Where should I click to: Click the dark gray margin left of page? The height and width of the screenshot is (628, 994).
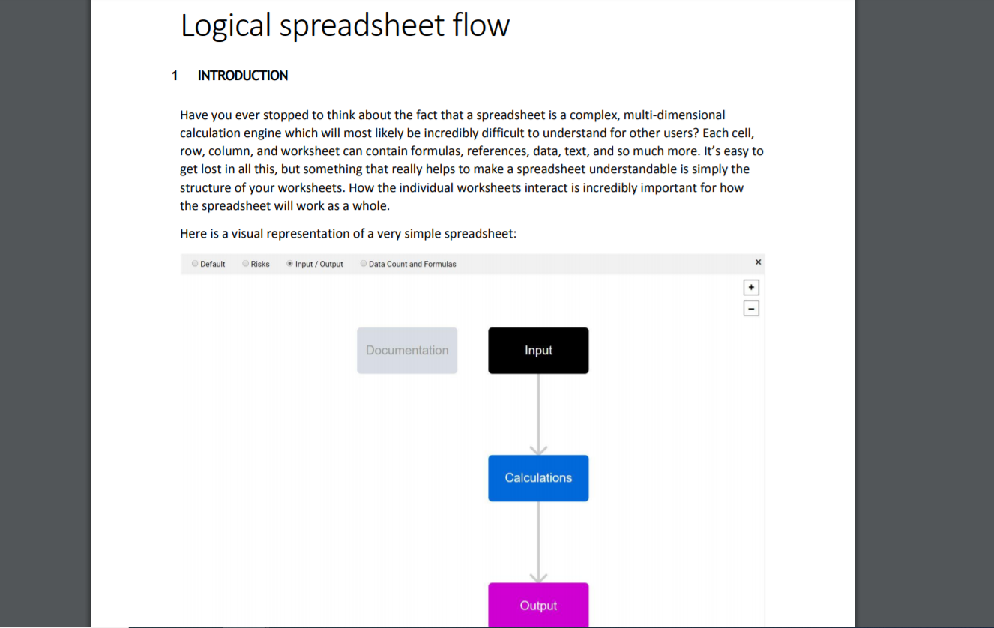pyautogui.click(x=45, y=313)
